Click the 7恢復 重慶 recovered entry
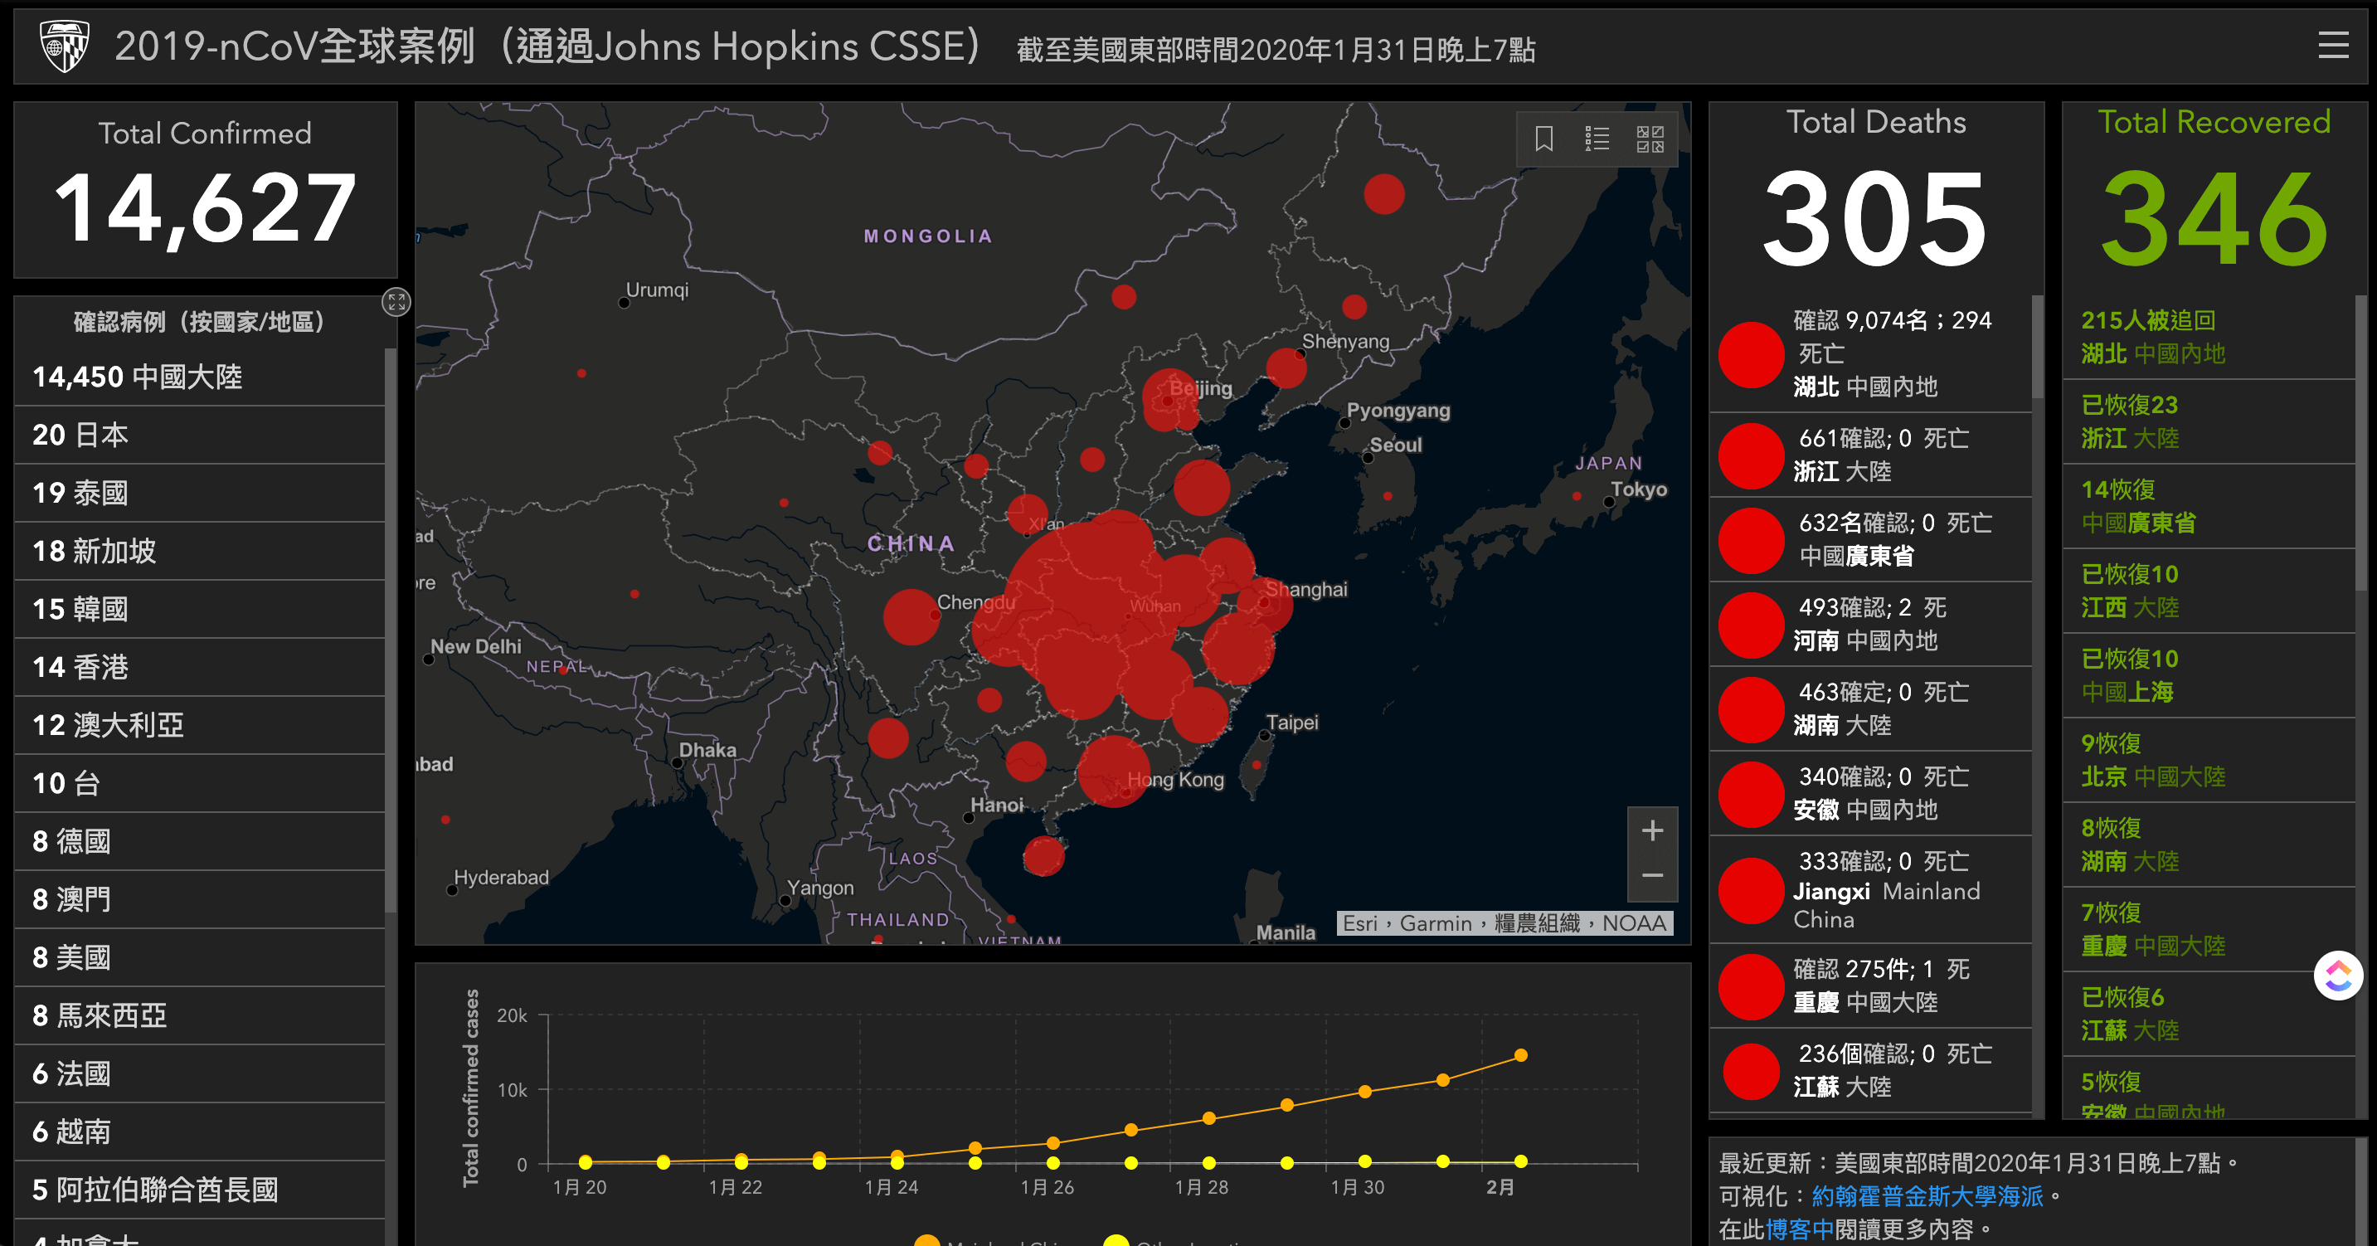Image resolution: width=2377 pixels, height=1246 pixels. [2209, 929]
